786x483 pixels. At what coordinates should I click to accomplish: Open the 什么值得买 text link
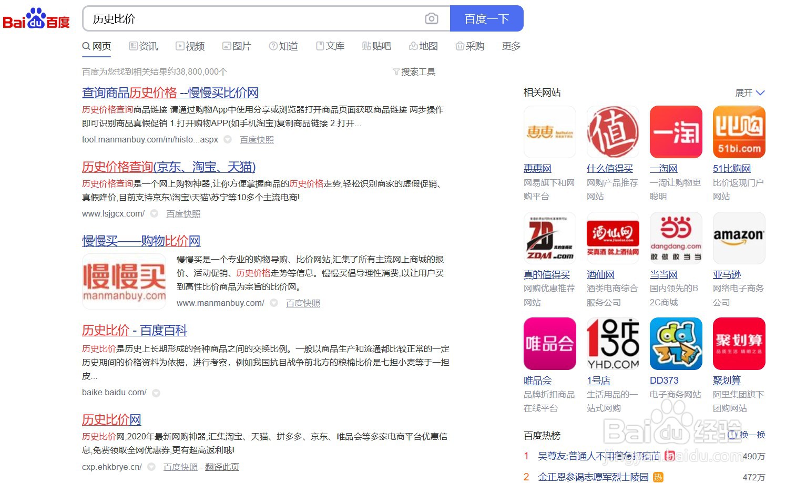coord(610,169)
